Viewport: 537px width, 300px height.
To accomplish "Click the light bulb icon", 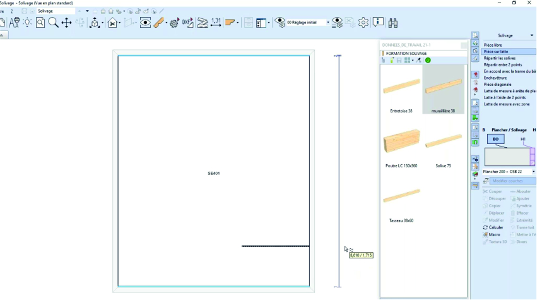I will point(27,23).
